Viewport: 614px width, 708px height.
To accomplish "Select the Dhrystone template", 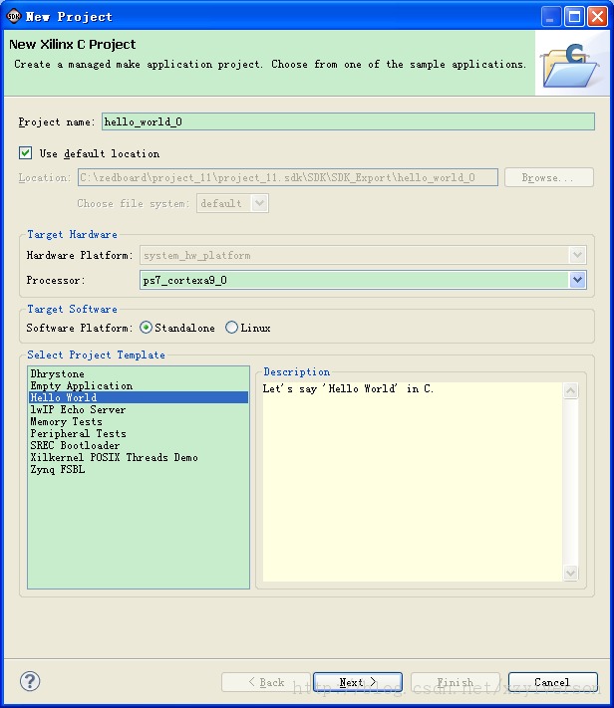I will click(x=138, y=373).
